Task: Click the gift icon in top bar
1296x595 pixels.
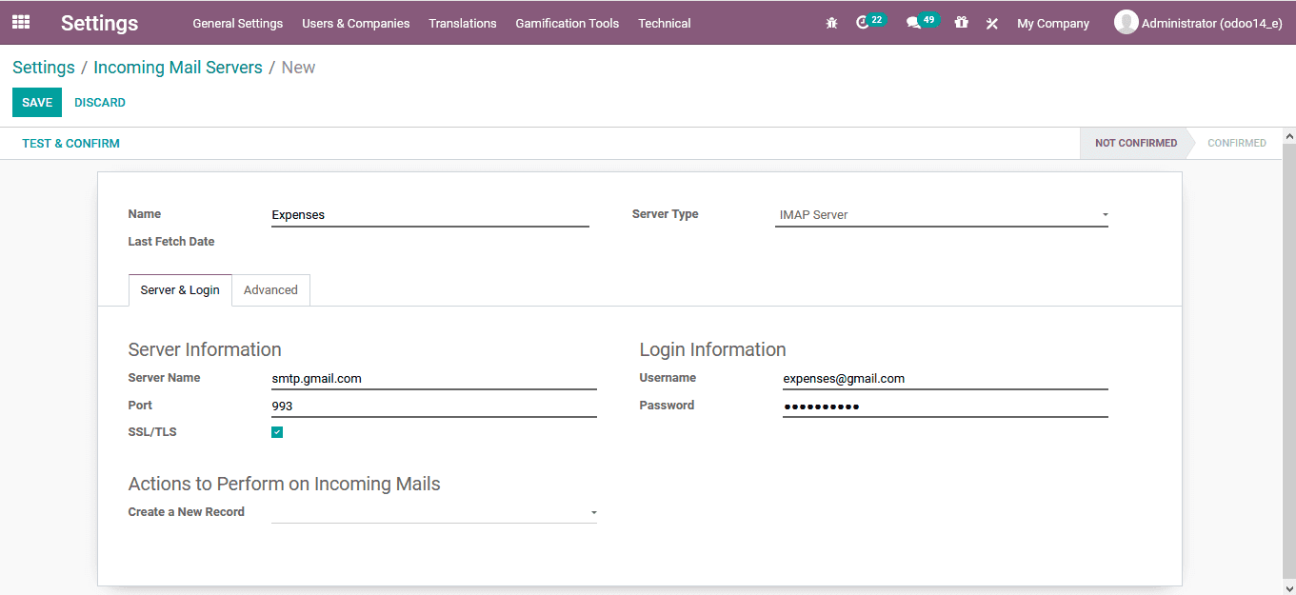Action: [x=962, y=23]
